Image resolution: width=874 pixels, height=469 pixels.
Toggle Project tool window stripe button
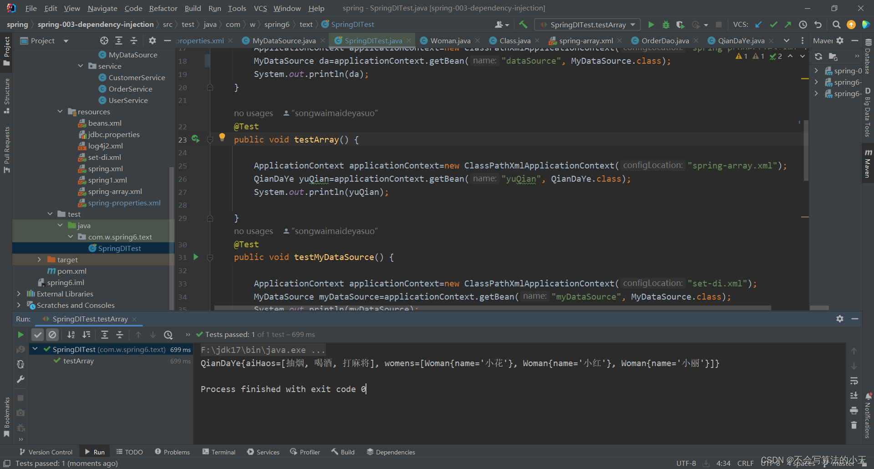point(6,51)
